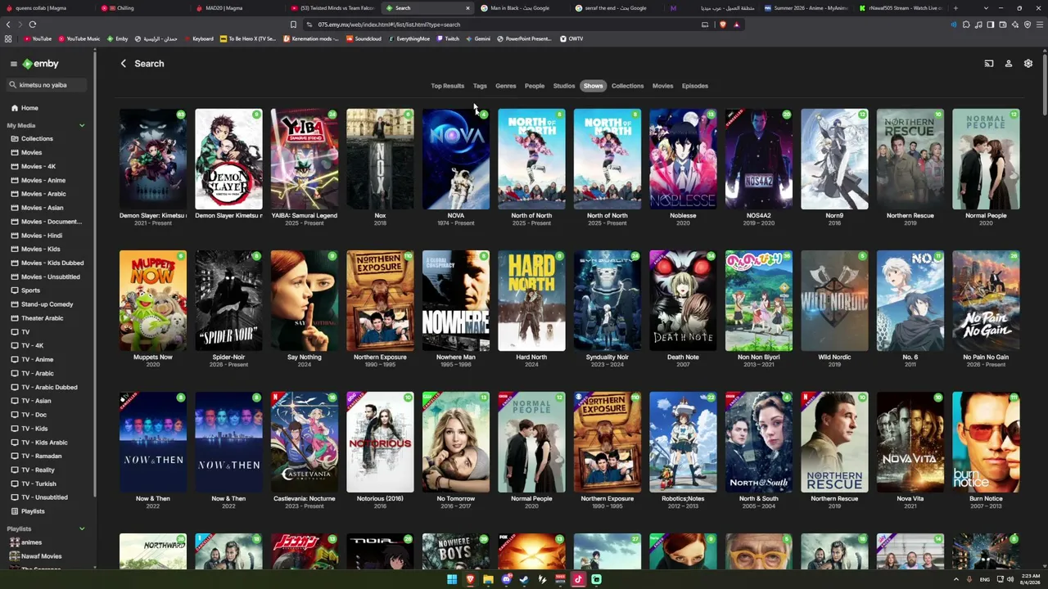This screenshot has width=1048, height=589.
Task: Click the emby logo
Action: click(40, 64)
